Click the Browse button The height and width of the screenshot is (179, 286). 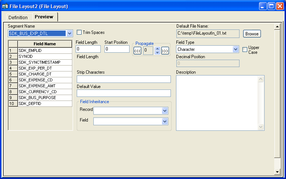click(x=252, y=34)
